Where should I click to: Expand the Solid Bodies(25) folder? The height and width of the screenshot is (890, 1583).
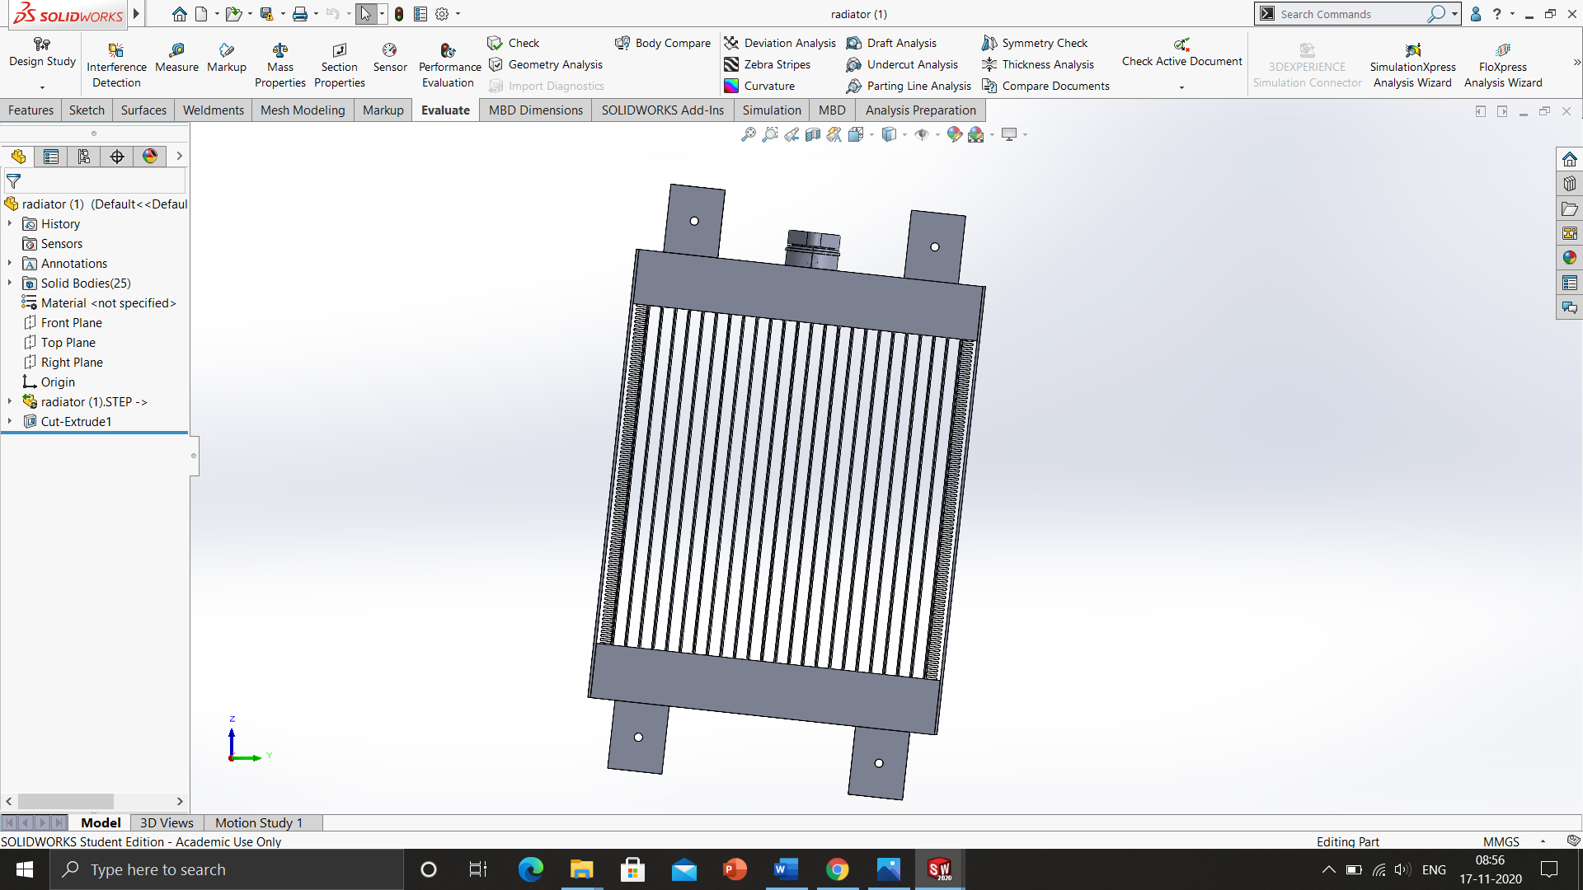10,283
